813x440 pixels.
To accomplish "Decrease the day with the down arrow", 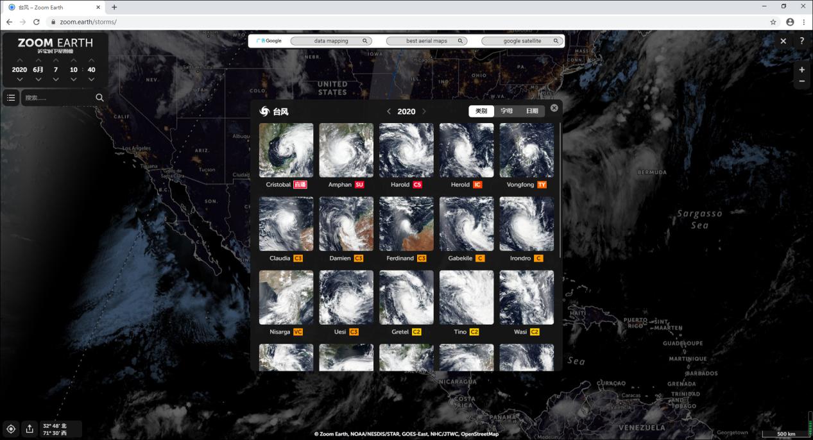I will pyautogui.click(x=56, y=80).
